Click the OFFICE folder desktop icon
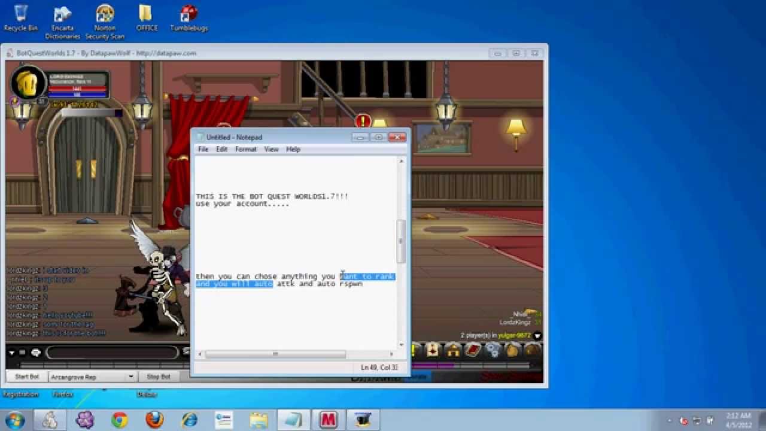The image size is (766, 431). pyautogui.click(x=146, y=19)
